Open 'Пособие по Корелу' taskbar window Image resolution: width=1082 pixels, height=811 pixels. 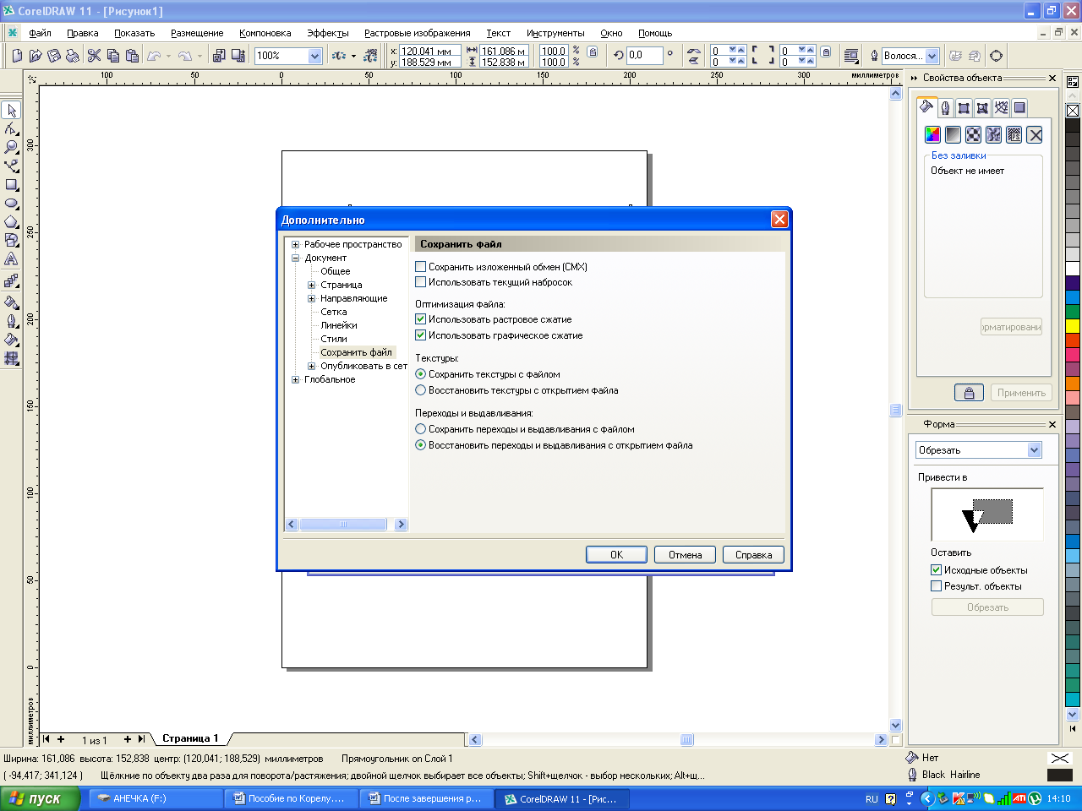point(291,798)
